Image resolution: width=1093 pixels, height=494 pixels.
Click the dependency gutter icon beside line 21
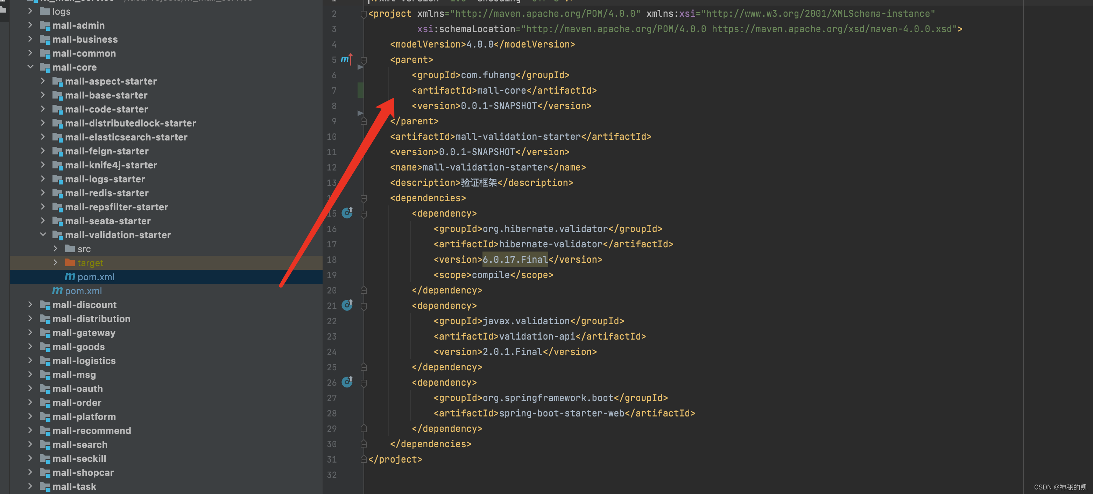pos(347,305)
